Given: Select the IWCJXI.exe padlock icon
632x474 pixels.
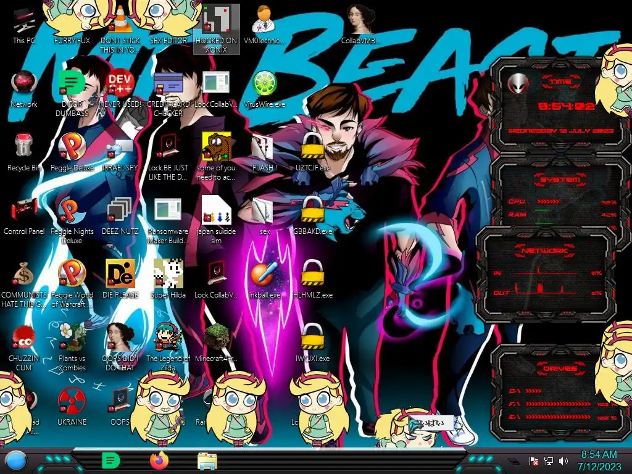Looking at the screenshot, I should 312,343.
